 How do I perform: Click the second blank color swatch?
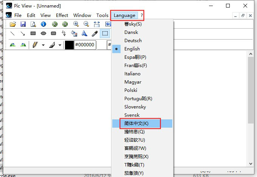102,45
